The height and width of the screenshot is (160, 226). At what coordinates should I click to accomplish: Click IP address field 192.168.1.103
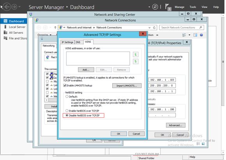162,80
